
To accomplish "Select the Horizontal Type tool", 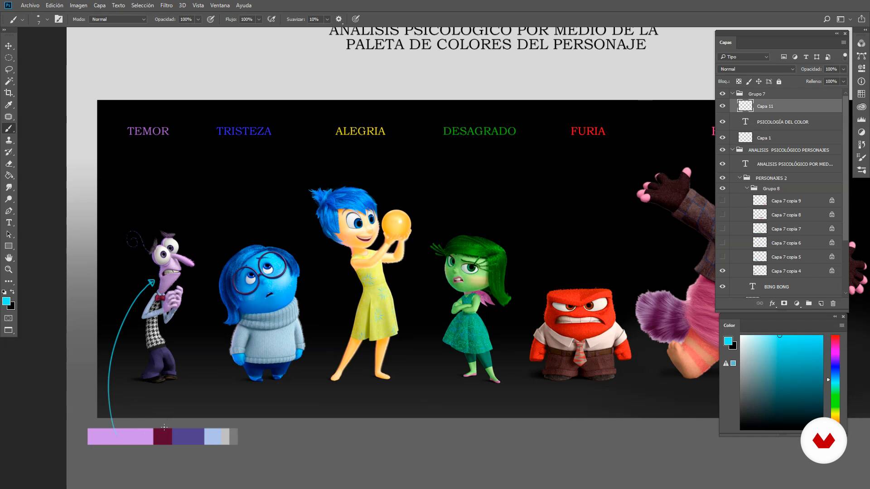I will point(9,223).
